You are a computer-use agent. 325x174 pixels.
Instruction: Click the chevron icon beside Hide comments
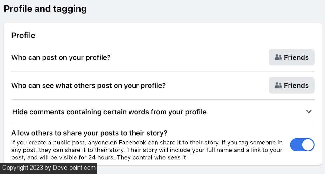tap(309, 112)
